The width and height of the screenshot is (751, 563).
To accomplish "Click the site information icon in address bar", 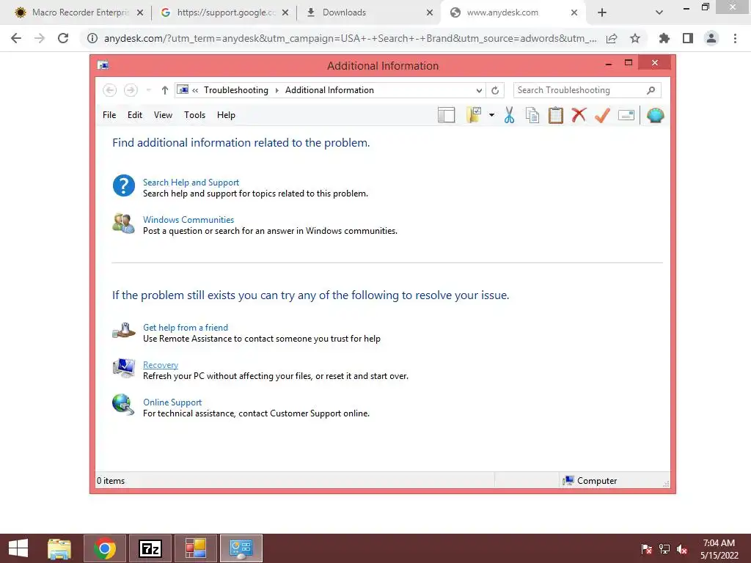I will (x=92, y=38).
